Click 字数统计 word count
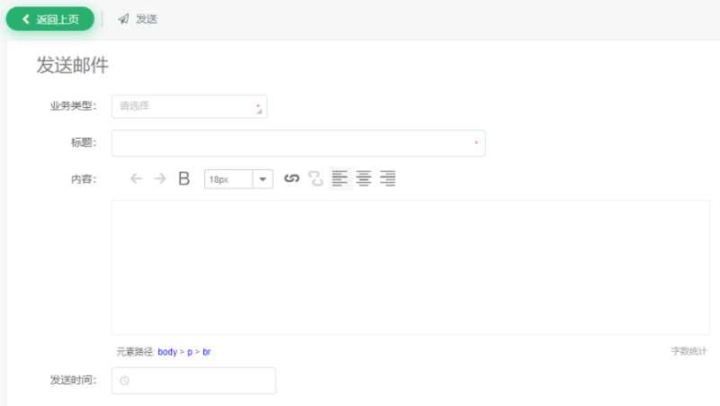Image resolution: width=720 pixels, height=406 pixels. point(688,351)
